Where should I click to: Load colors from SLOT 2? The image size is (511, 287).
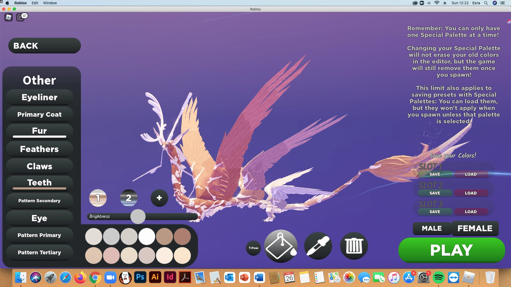click(x=471, y=193)
